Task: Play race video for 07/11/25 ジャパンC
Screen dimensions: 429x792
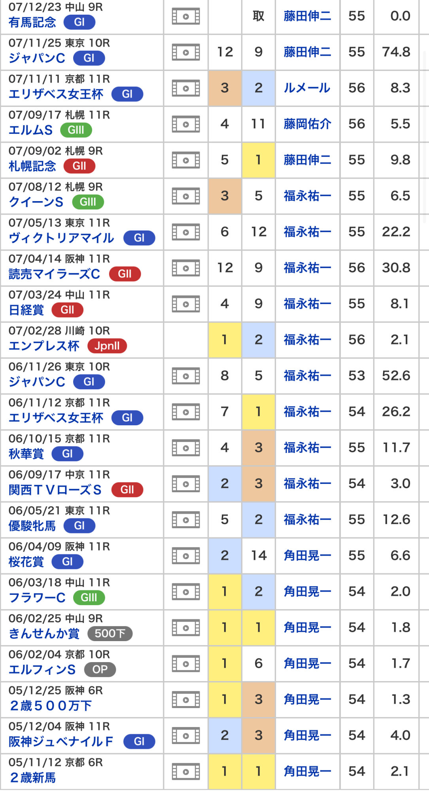Action: [186, 52]
